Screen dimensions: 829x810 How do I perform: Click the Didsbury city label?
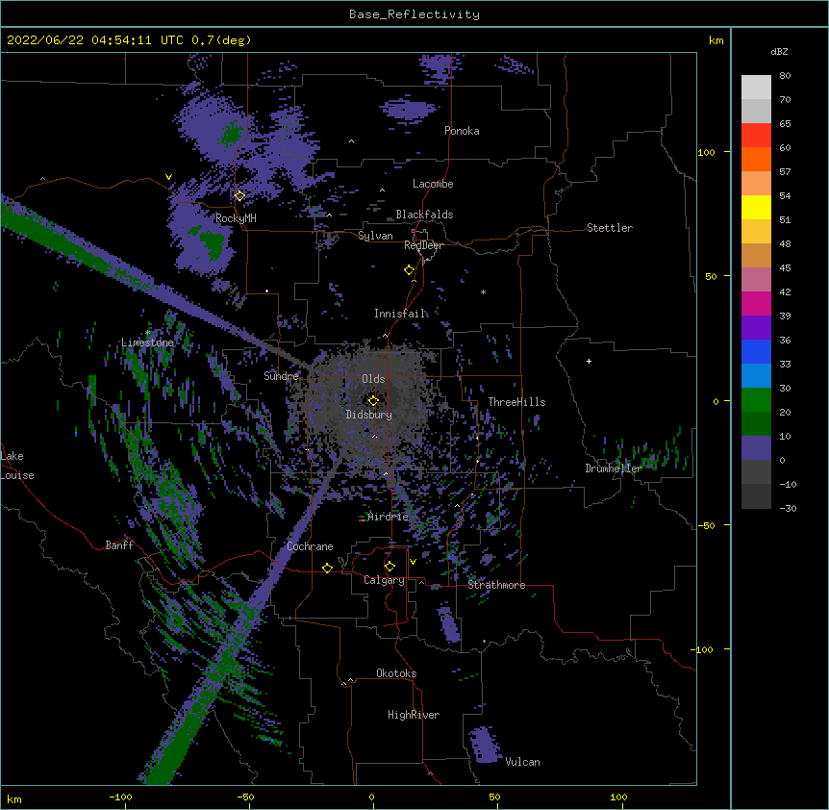(x=369, y=415)
